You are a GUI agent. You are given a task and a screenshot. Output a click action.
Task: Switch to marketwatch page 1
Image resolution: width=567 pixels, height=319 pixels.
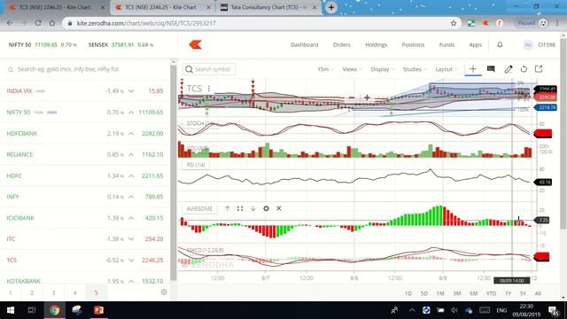click(11, 292)
